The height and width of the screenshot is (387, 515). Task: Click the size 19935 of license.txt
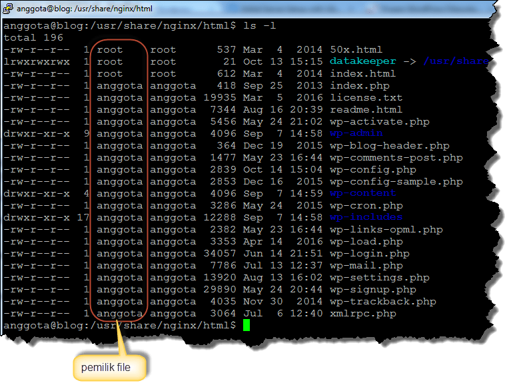(x=220, y=98)
